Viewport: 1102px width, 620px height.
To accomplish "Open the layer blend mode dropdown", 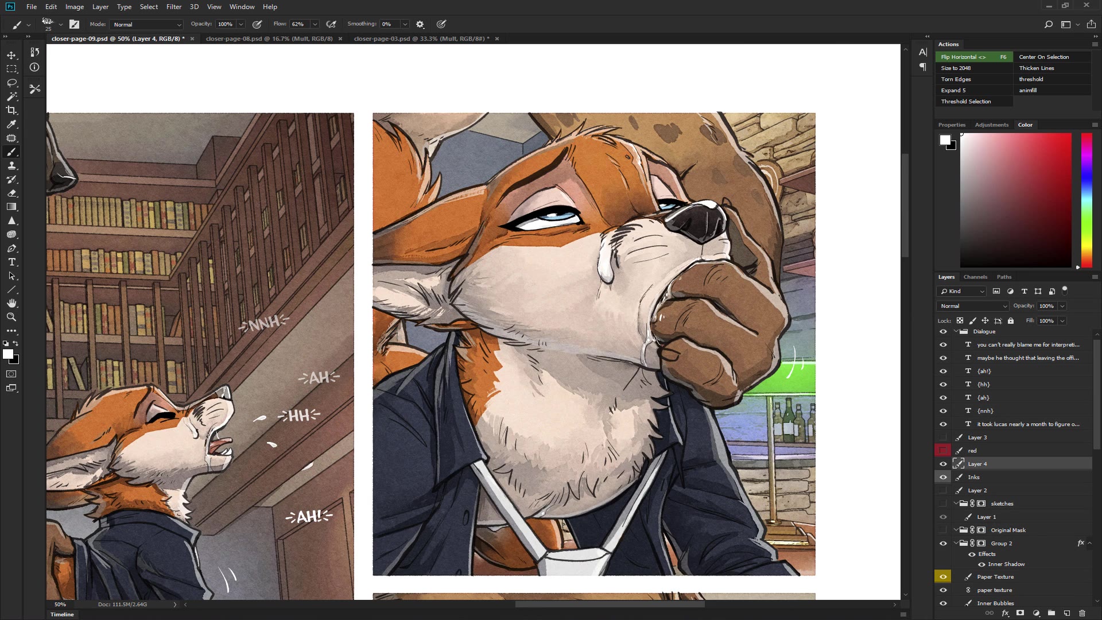I will click(x=973, y=306).
